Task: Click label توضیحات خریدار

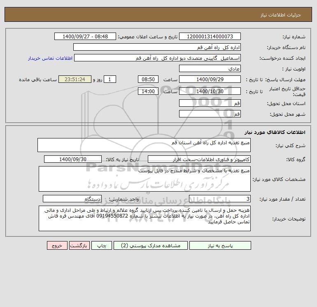Action: 289,219
